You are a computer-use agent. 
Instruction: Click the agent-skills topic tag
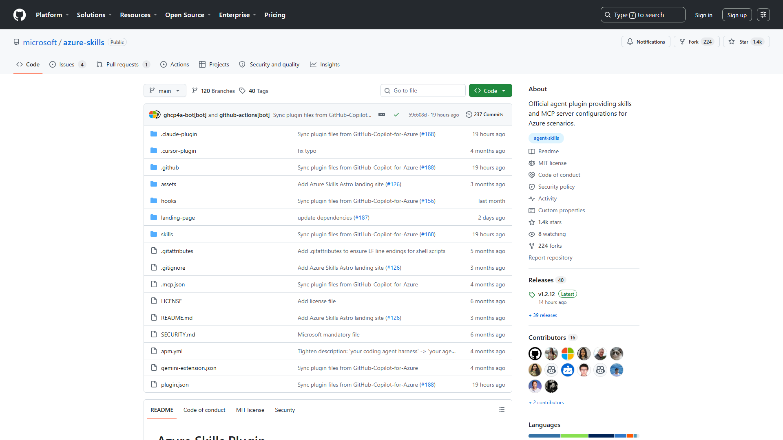(x=546, y=138)
